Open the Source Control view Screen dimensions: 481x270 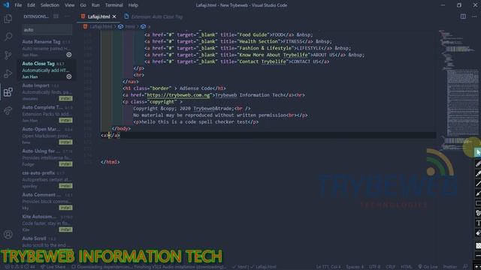coord(8,55)
